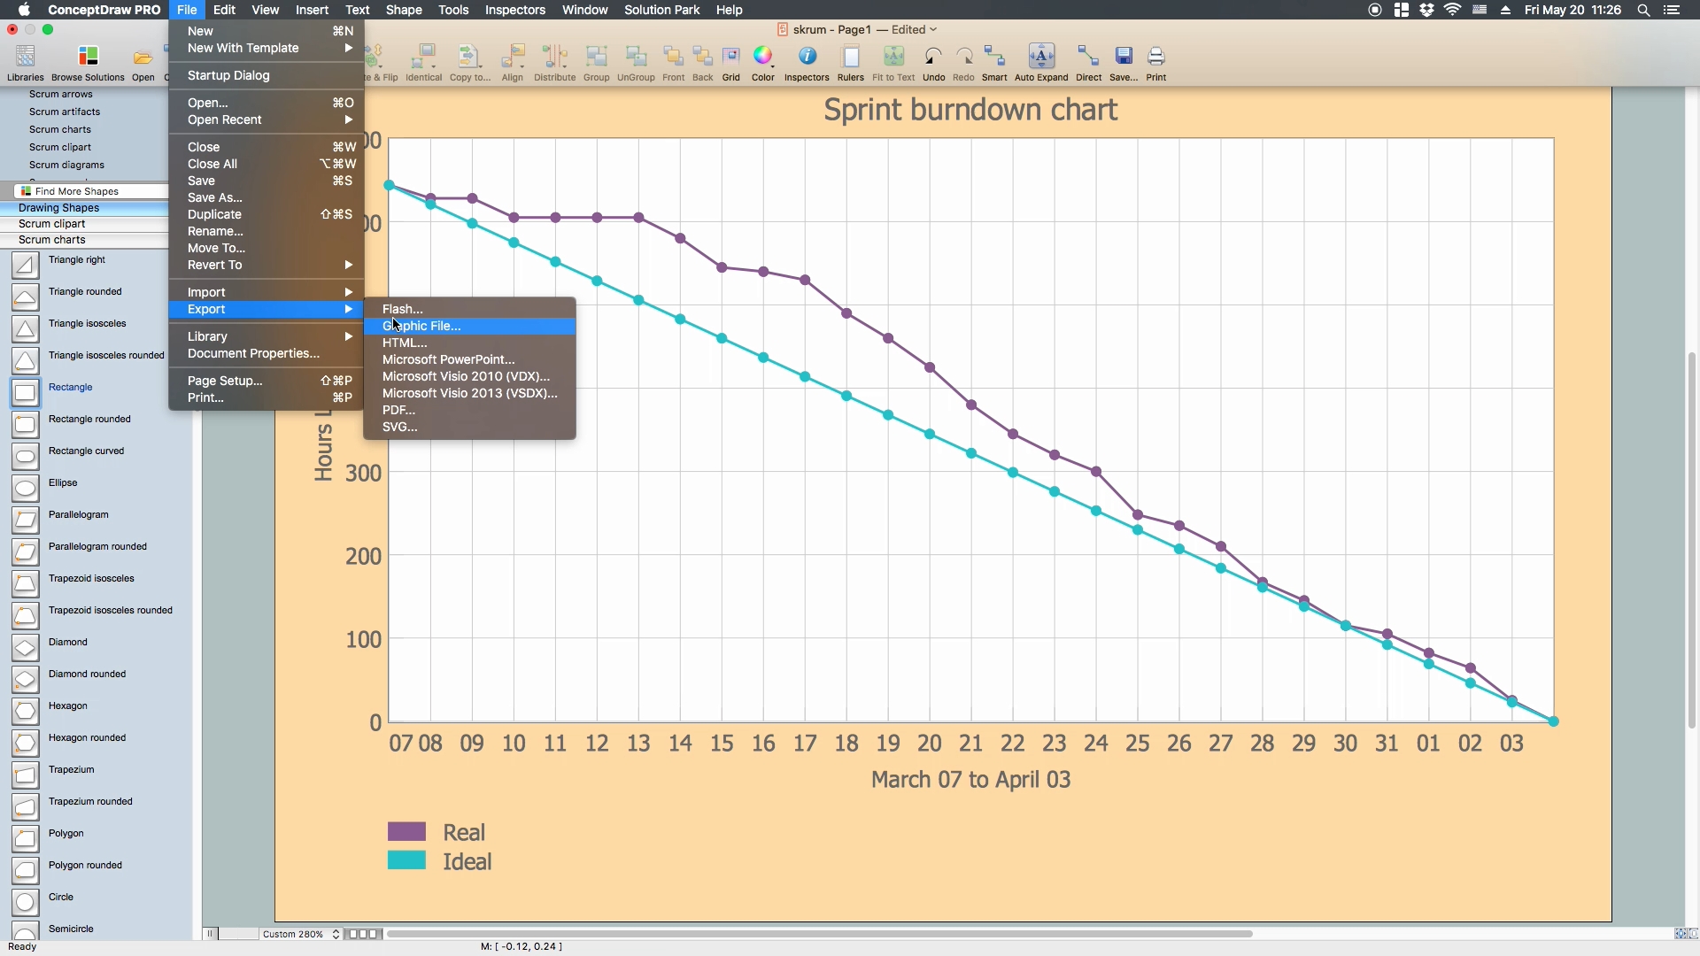Select PDF export format

(x=398, y=410)
